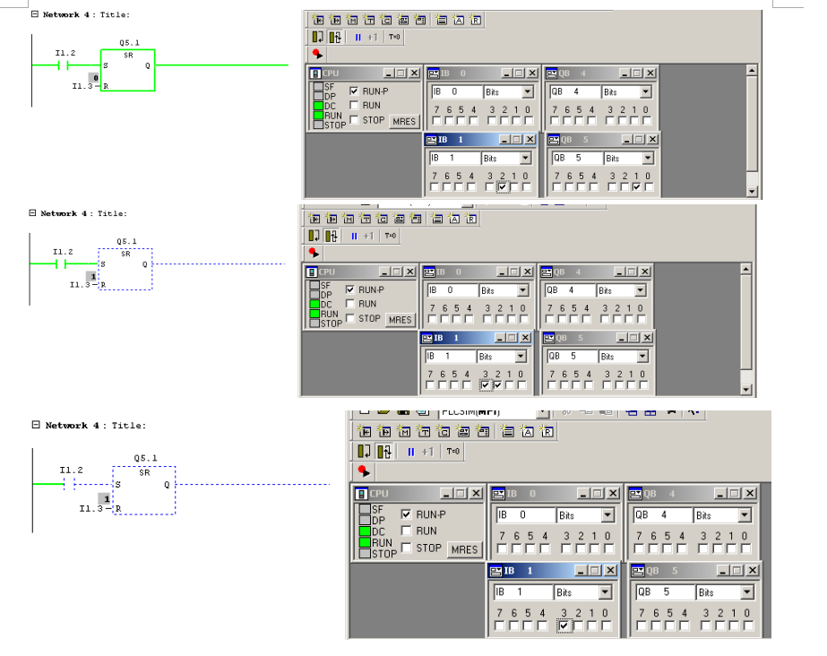This screenshot has width=827, height=656.
Task: Click Insert Input Variable icon in top simulator
Action: pos(318,19)
